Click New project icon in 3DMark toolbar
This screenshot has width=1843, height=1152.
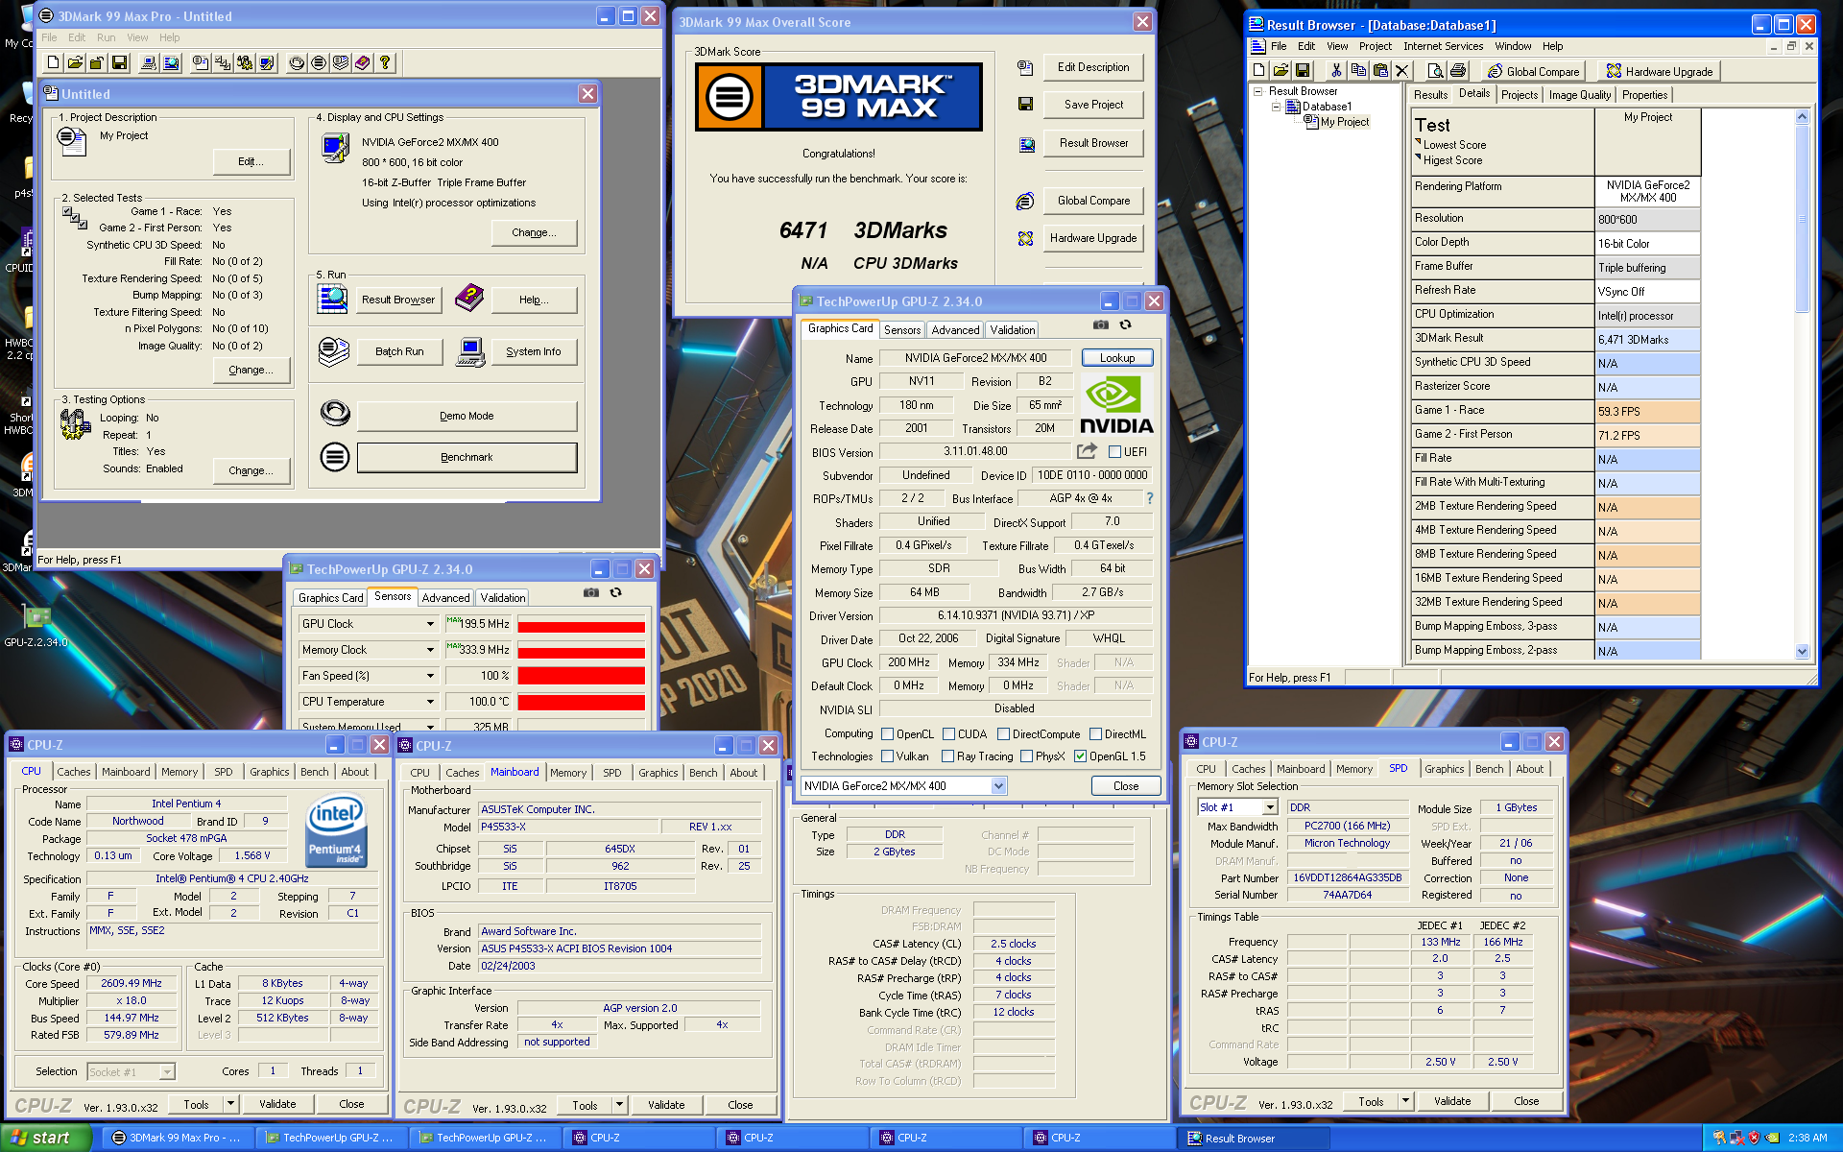pyautogui.click(x=54, y=63)
